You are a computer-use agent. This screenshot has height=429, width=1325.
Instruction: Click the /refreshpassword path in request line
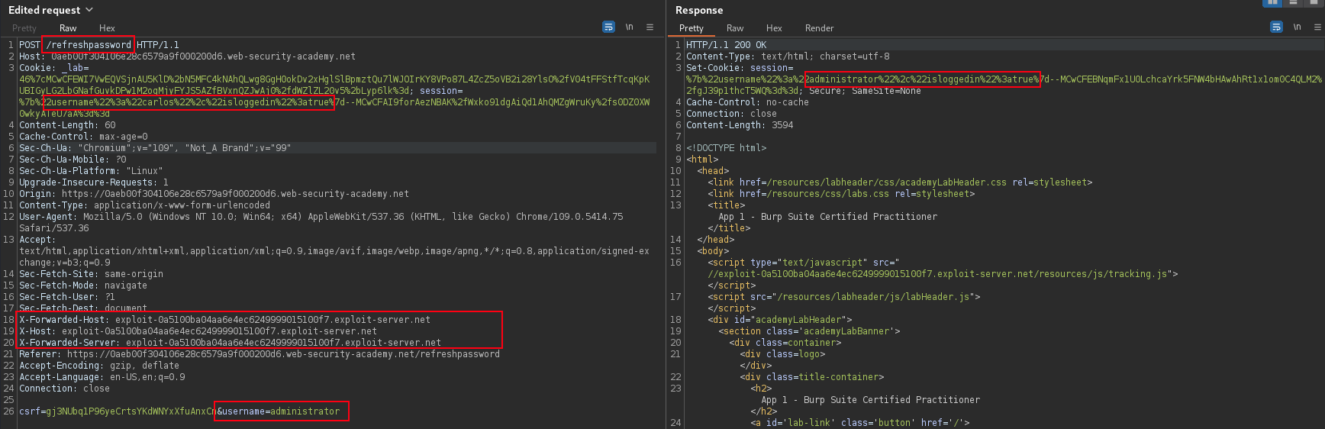pos(89,45)
